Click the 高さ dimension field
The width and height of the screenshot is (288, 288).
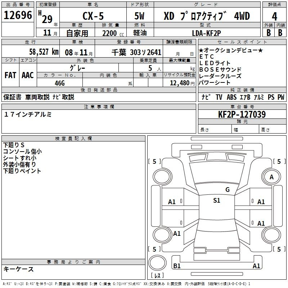(273, 129)
